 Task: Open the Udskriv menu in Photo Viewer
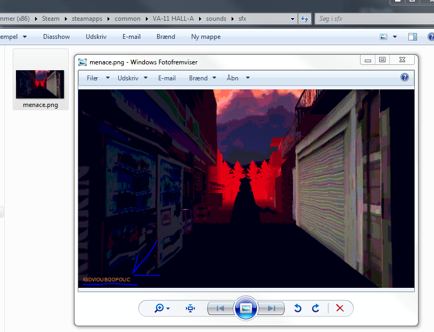point(132,78)
